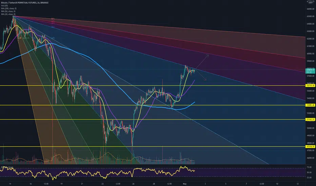The height and width of the screenshot is (186, 316).
Task: Click the downward dotted projection arrowhead
Action: point(205,79)
